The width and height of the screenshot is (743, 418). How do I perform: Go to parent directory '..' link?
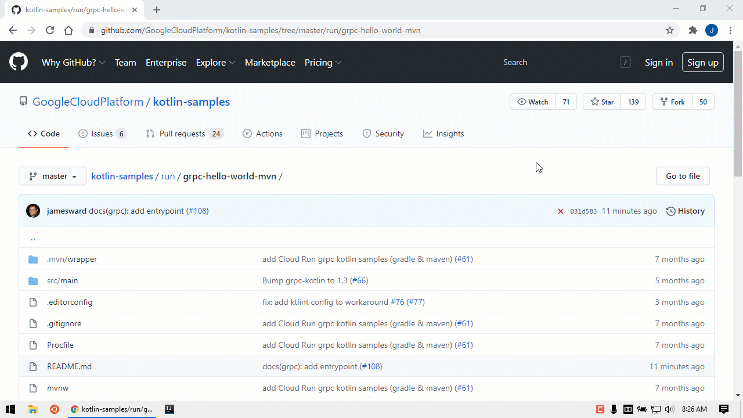click(33, 237)
